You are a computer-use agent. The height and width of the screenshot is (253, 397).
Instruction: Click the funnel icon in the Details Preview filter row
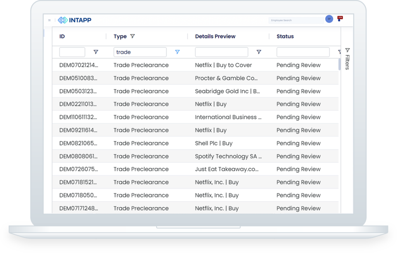coord(259,52)
